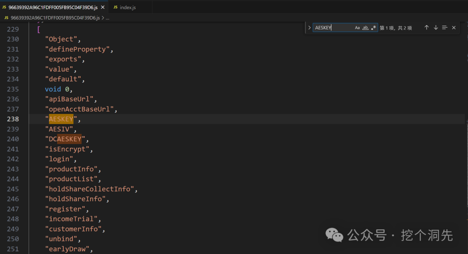Click the "exports" string
The height and width of the screenshot is (254, 468).
(x=63, y=59)
